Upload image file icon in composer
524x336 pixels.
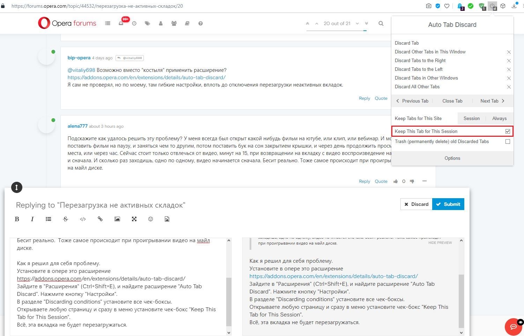(167, 219)
